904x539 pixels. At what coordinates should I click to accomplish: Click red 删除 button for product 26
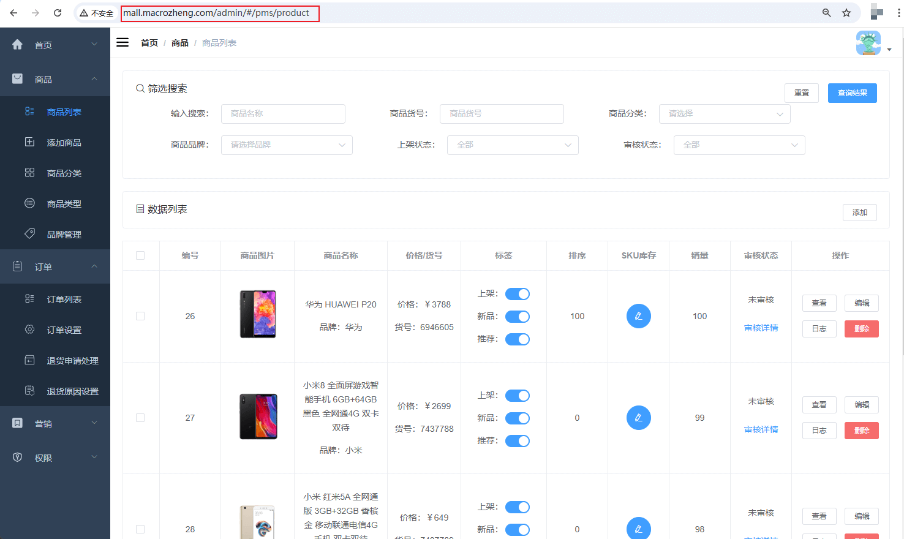[x=861, y=329]
